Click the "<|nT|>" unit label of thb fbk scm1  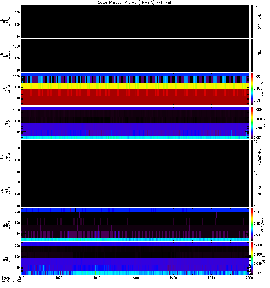(264, 123)
